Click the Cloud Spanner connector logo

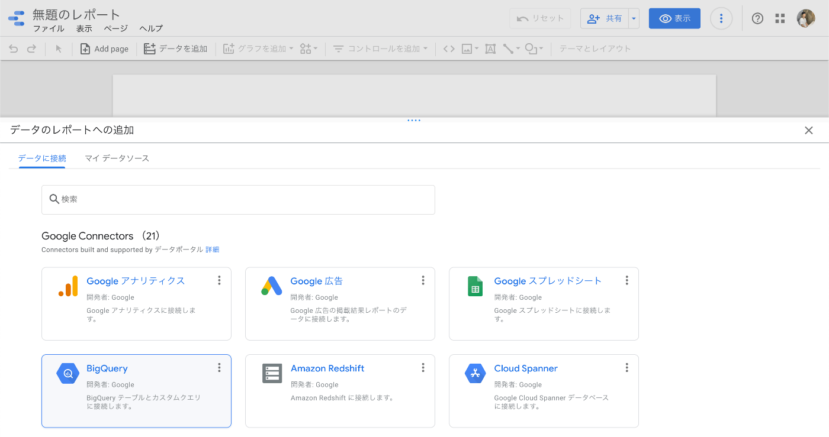pos(475,373)
